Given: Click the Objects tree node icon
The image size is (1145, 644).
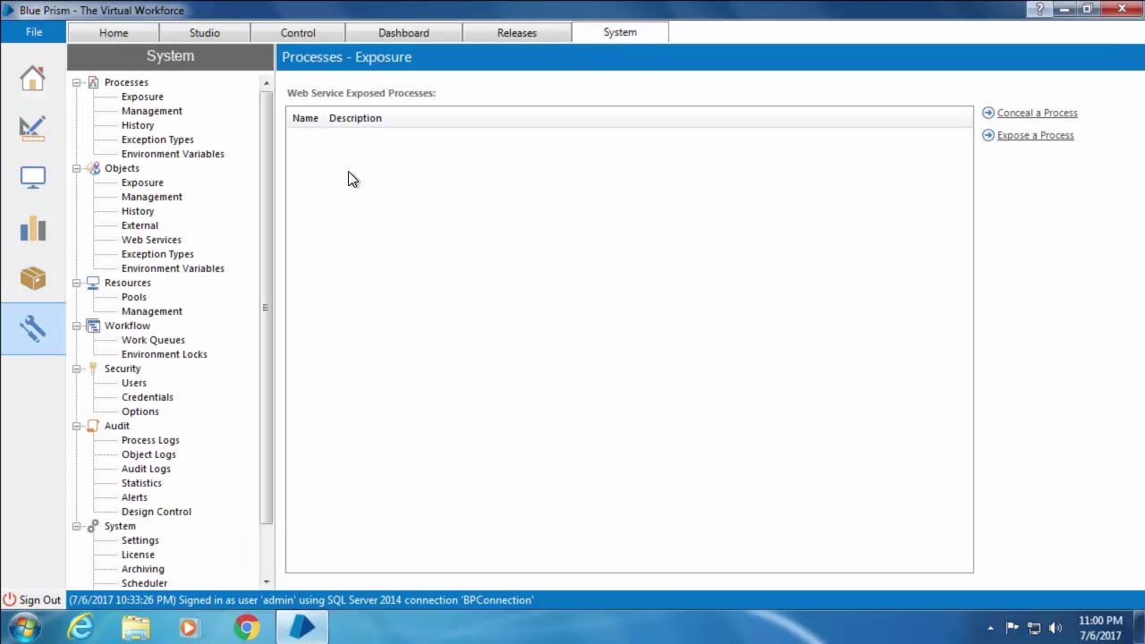Looking at the screenshot, I should pyautogui.click(x=93, y=168).
